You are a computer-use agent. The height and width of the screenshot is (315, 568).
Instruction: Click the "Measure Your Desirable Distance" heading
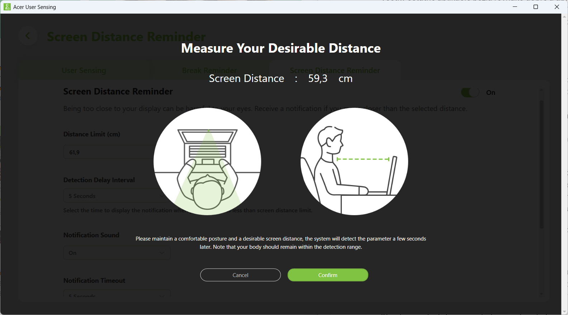tap(281, 48)
